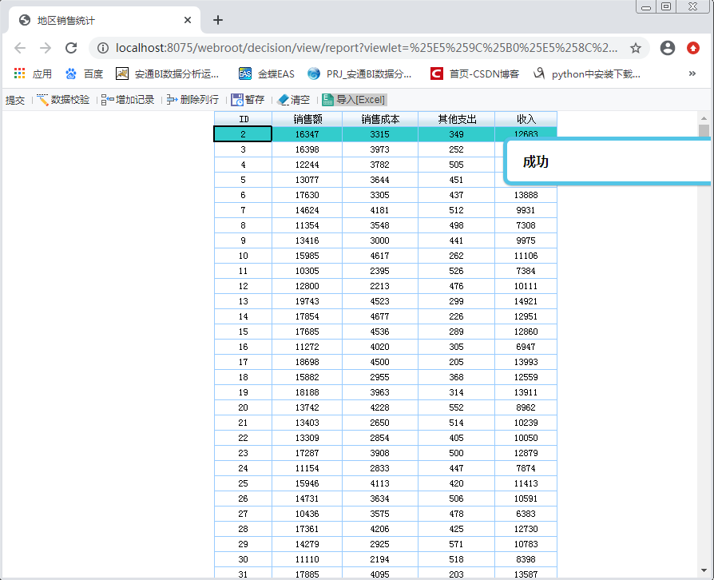714x580 pixels.
Task: Open the PRJ_安通BI数据分 bookmark
Action: [x=359, y=73]
